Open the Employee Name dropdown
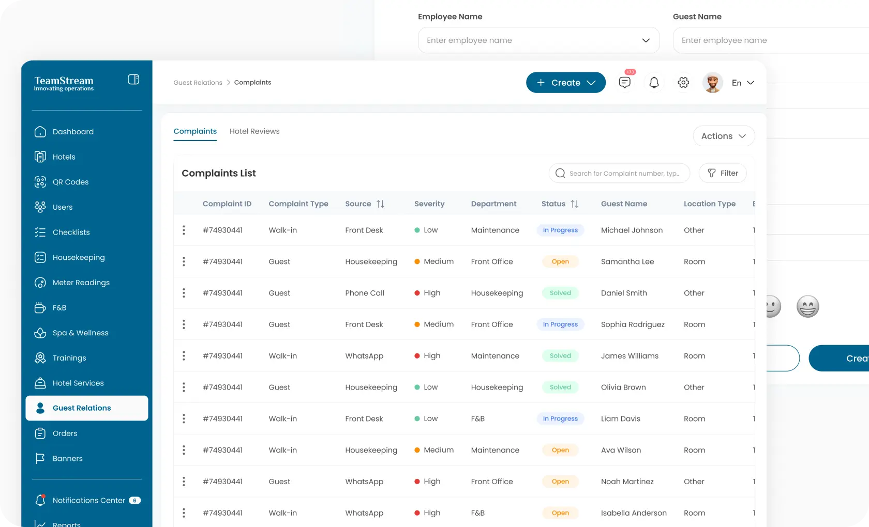Viewport: 869px width, 527px height. click(538, 40)
